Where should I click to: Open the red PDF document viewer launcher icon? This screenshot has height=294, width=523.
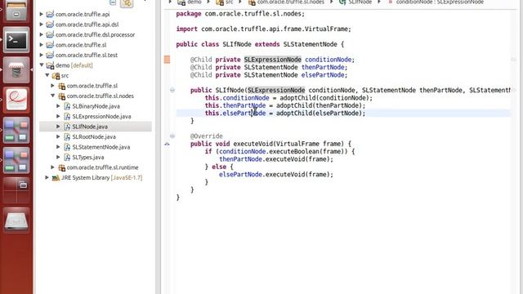(x=16, y=99)
